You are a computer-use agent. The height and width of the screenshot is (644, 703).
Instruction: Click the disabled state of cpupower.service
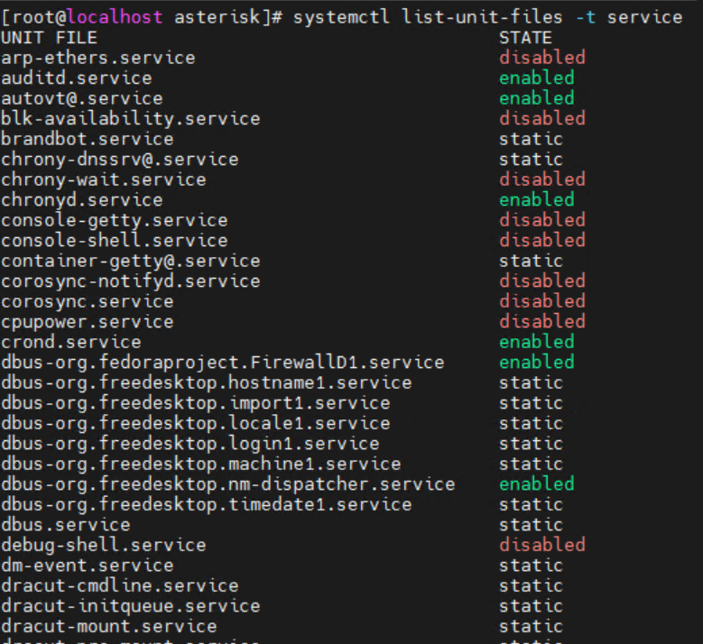541,322
